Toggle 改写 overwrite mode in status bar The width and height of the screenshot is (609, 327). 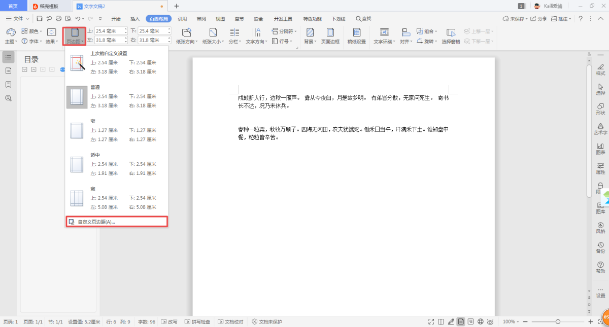point(170,322)
